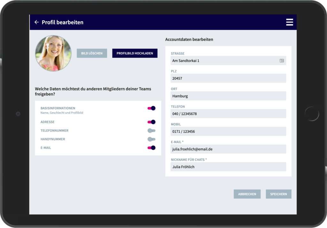Click the 'BASISINFORMATIONEN' row label
Screen dimensions: 327x228
[58, 108]
